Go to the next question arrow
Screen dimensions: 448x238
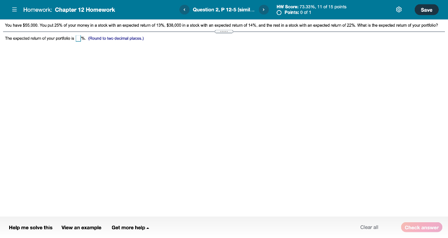(263, 10)
